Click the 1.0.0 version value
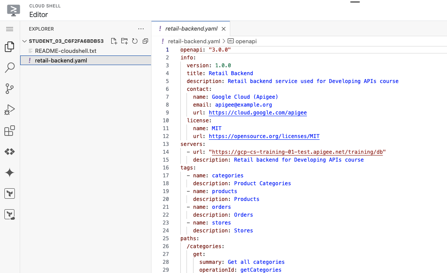447x273 pixels. pos(223,66)
